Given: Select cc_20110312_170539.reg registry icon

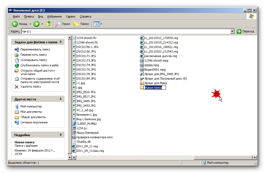Looking at the screenshot, I should tap(142, 38).
